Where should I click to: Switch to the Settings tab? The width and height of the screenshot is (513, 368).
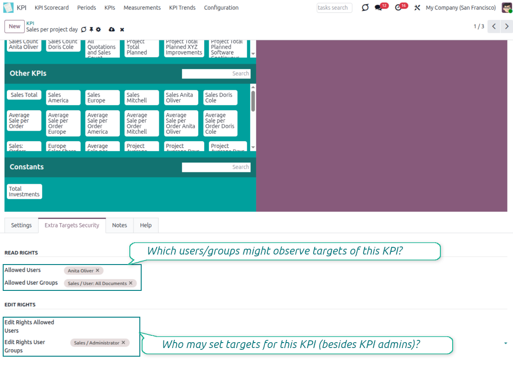click(21, 226)
